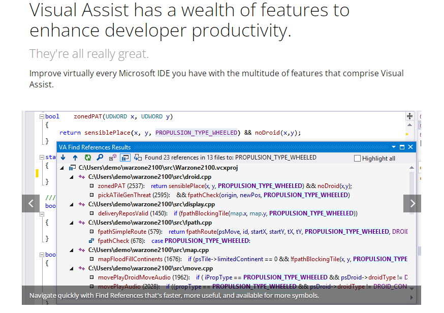Go back using the left carousel arrow
Image resolution: width=444 pixels, height=313 pixels.
(30, 203)
